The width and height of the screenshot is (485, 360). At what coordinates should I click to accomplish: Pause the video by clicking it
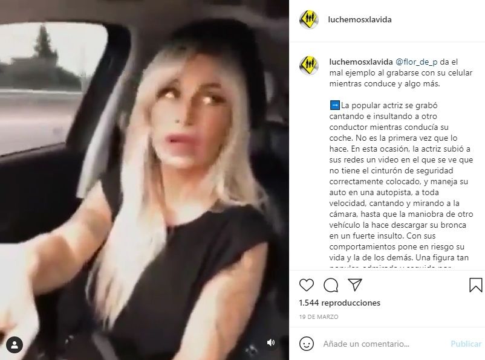(x=145, y=180)
